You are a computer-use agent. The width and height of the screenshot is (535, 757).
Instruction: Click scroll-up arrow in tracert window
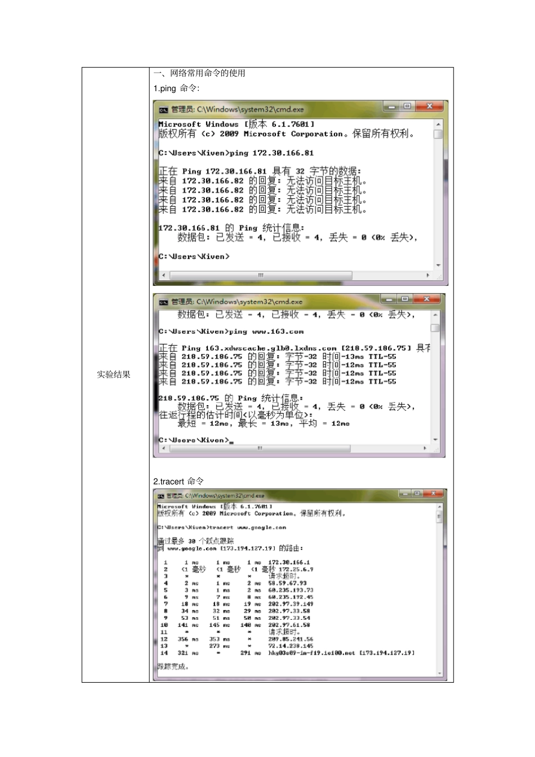click(x=440, y=507)
